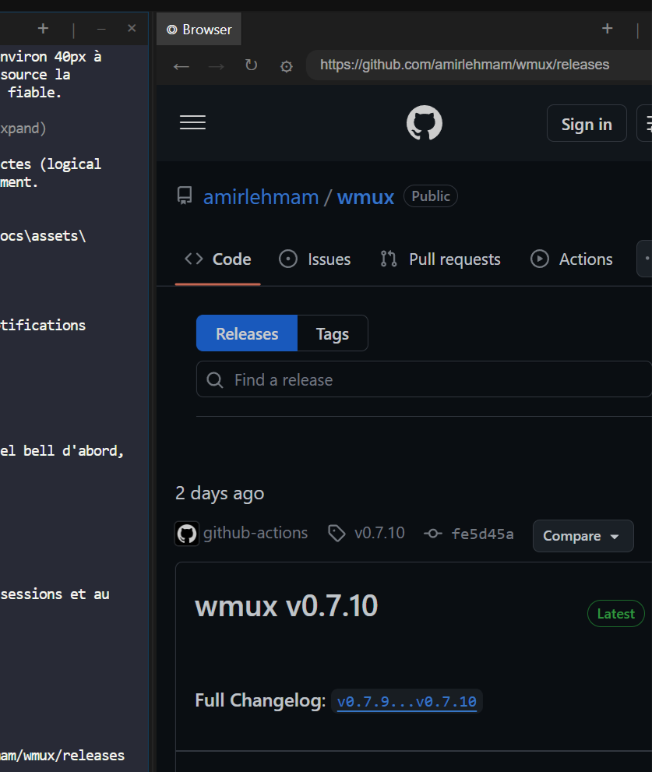The height and width of the screenshot is (772, 652).
Task: Click the Public visibility label
Action: [431, 196]
